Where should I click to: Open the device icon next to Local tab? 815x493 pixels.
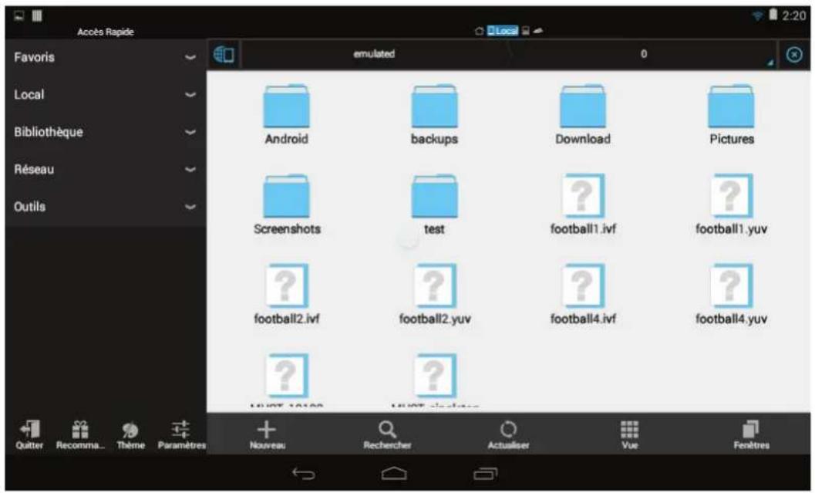[x=526, y=31]
